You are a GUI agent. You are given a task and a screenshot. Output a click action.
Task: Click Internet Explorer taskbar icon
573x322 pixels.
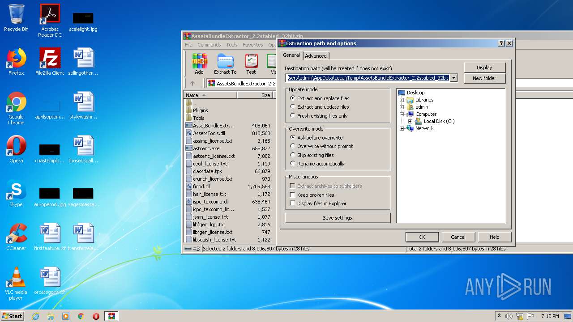pyautogui.click(x=35, y=316)
